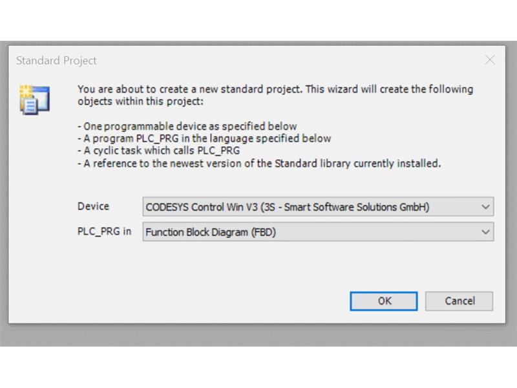517x388 pixels.
Task: Click the standard project wizard icon
Action: tap(35, 100)
